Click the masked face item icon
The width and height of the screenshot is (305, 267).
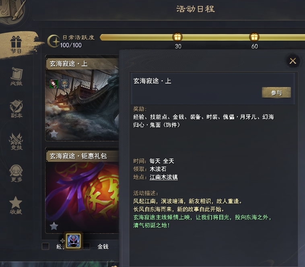click(73, 241)
